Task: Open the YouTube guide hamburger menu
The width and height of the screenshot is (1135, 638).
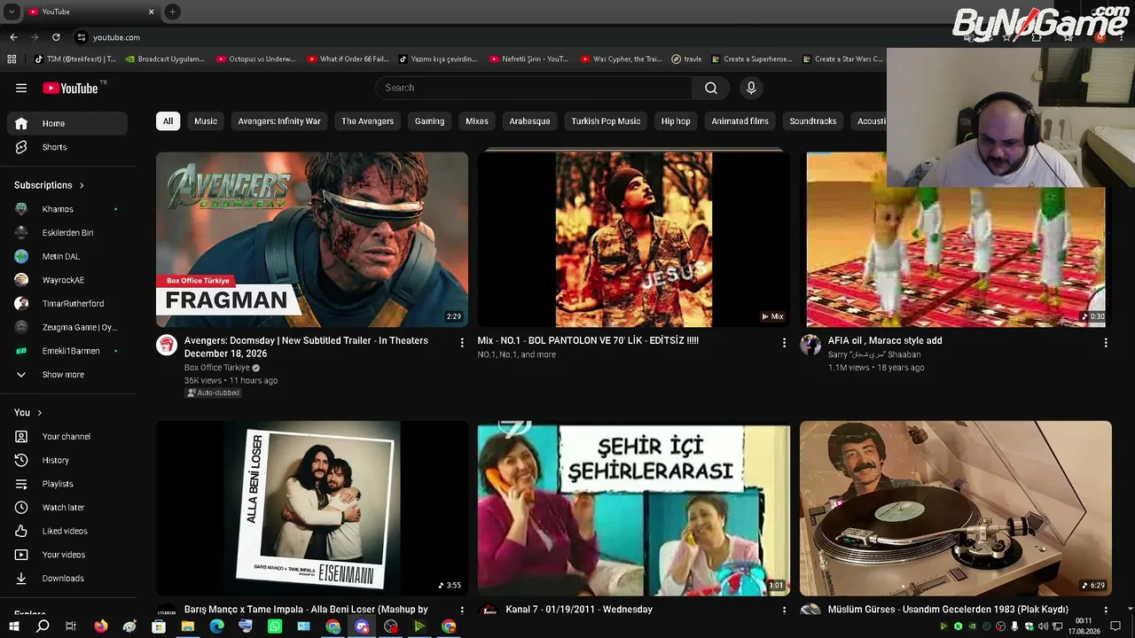Action: pyautogui.click(x=21, y=88)
